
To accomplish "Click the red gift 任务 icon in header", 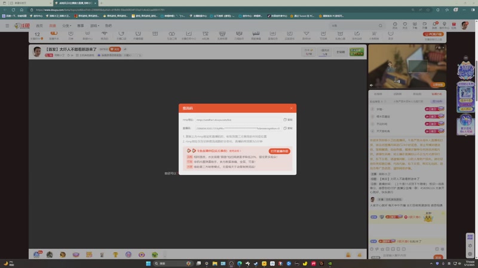I will click(x=454, y=25).
